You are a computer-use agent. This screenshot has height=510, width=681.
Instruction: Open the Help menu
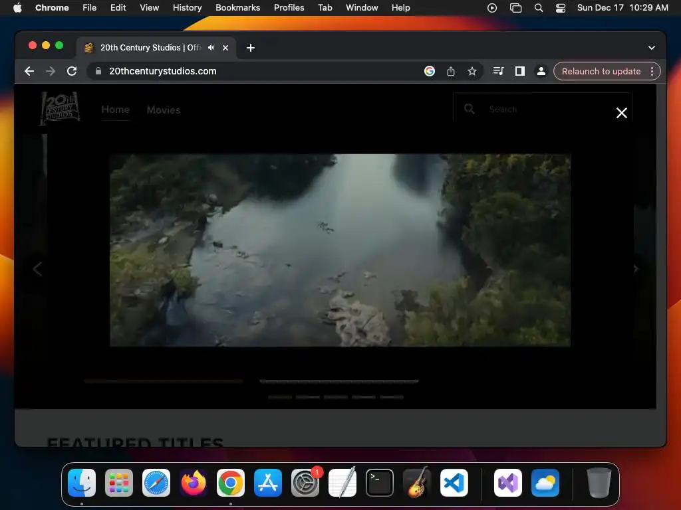pyautogui.click(x=400, y=8)
